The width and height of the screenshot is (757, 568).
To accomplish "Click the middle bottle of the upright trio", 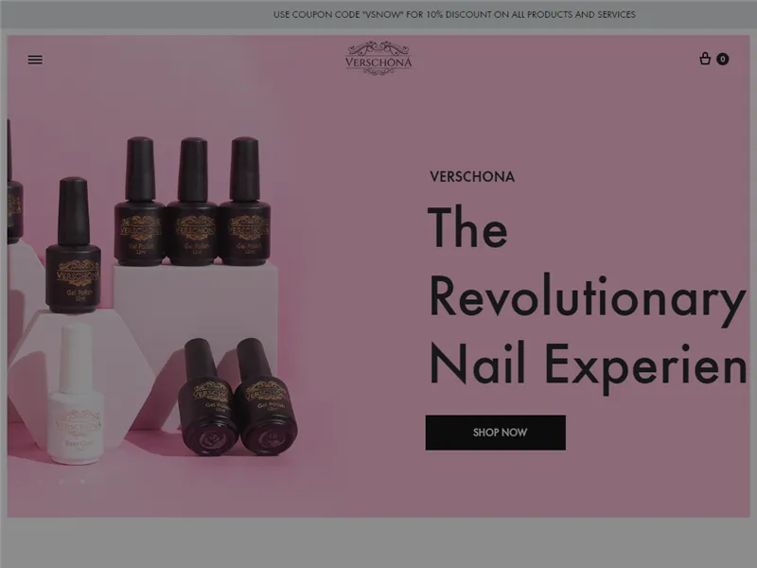I will 193,202.
